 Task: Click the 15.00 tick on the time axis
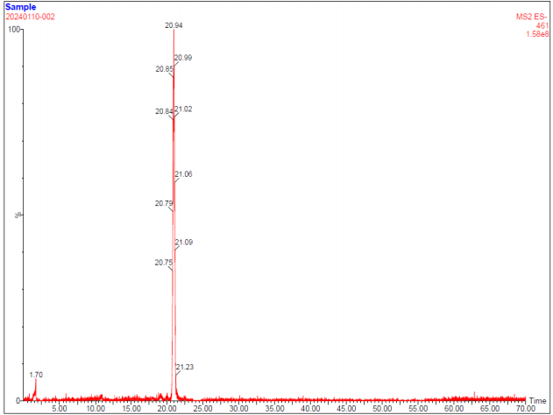point(131,409)
